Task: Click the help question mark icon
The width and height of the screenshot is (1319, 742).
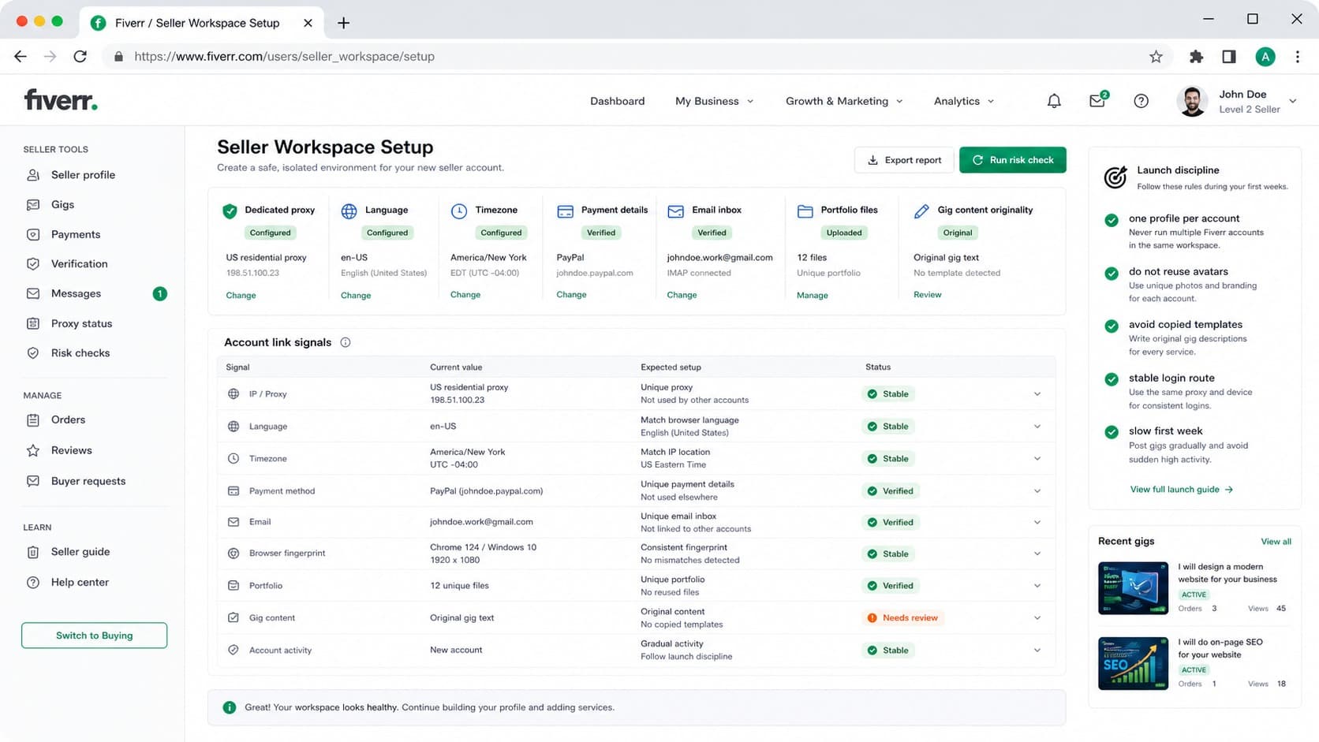Action: click(x=1141, y=101)
